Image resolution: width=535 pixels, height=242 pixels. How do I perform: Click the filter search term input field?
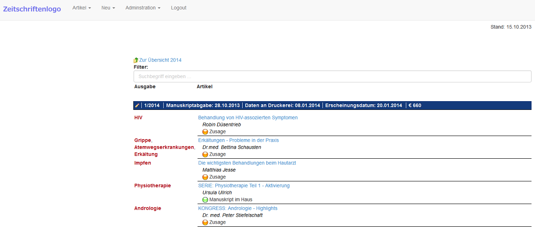(332, 77)
